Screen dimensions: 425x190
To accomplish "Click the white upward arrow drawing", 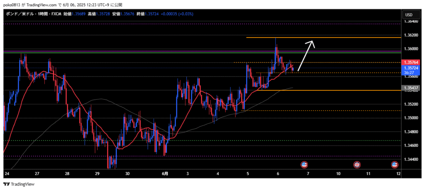I will 306,55.
